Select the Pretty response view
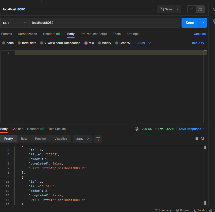 pyautogui.click(x=9, y=139)
